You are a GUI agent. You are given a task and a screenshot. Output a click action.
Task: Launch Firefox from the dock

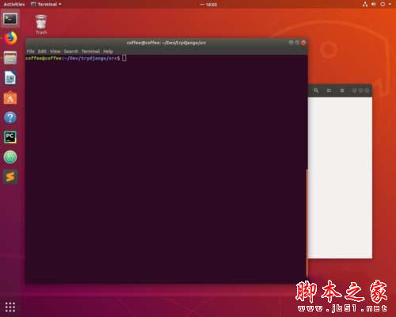click(10, 38)
